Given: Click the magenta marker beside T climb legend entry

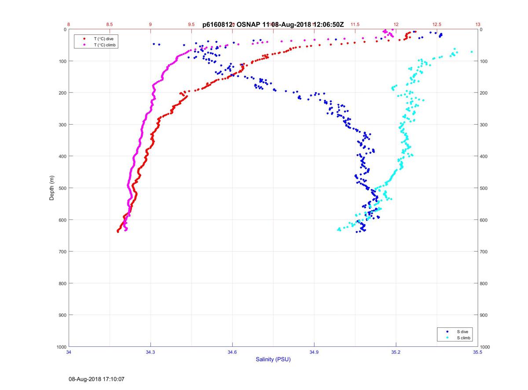Looking at the screenshot, I should point(84,45).
